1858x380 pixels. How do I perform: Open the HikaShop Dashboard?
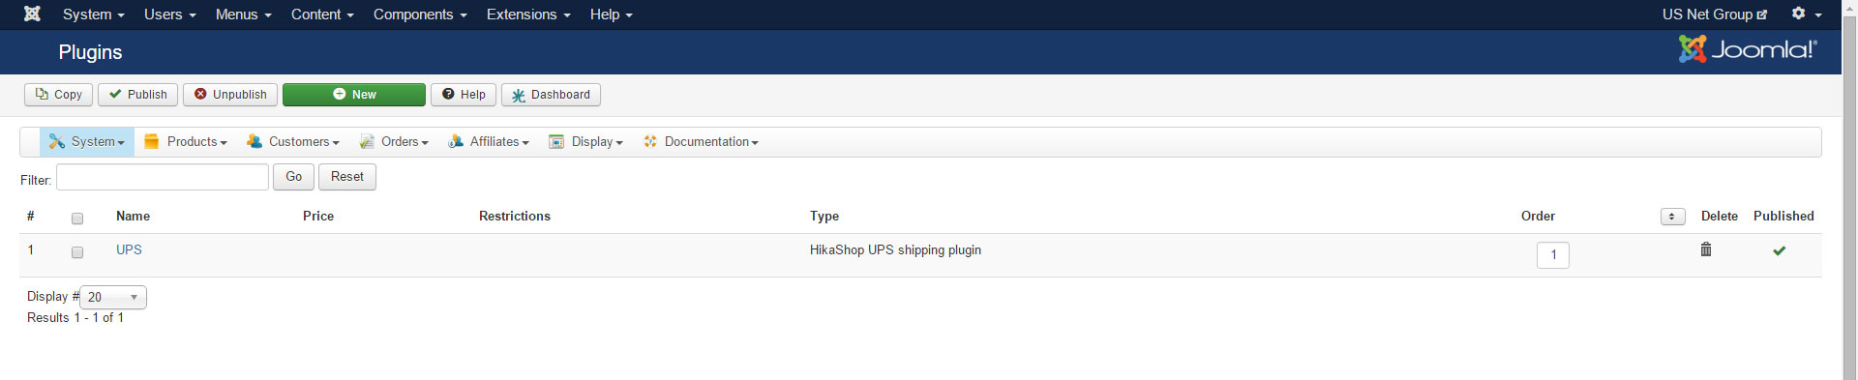551,95
